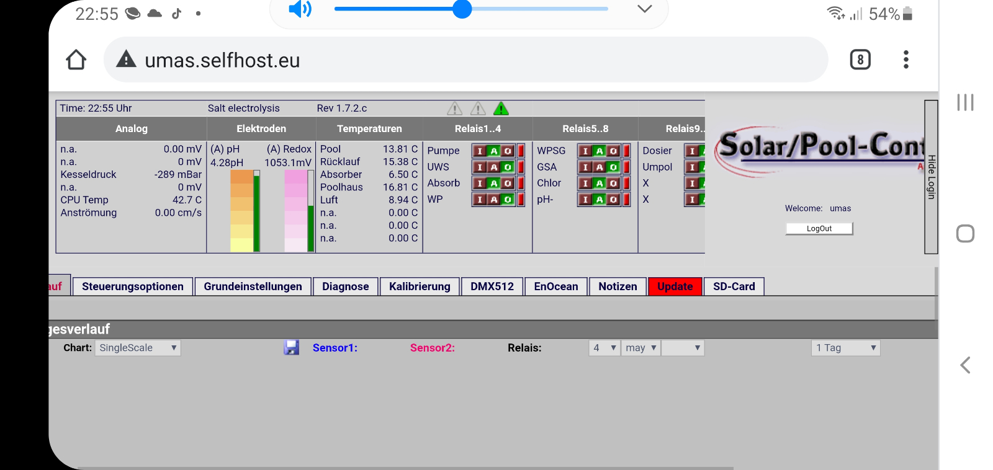Set GSA relay to I
This screenshot has width=993, height=470.
(585, 167)
